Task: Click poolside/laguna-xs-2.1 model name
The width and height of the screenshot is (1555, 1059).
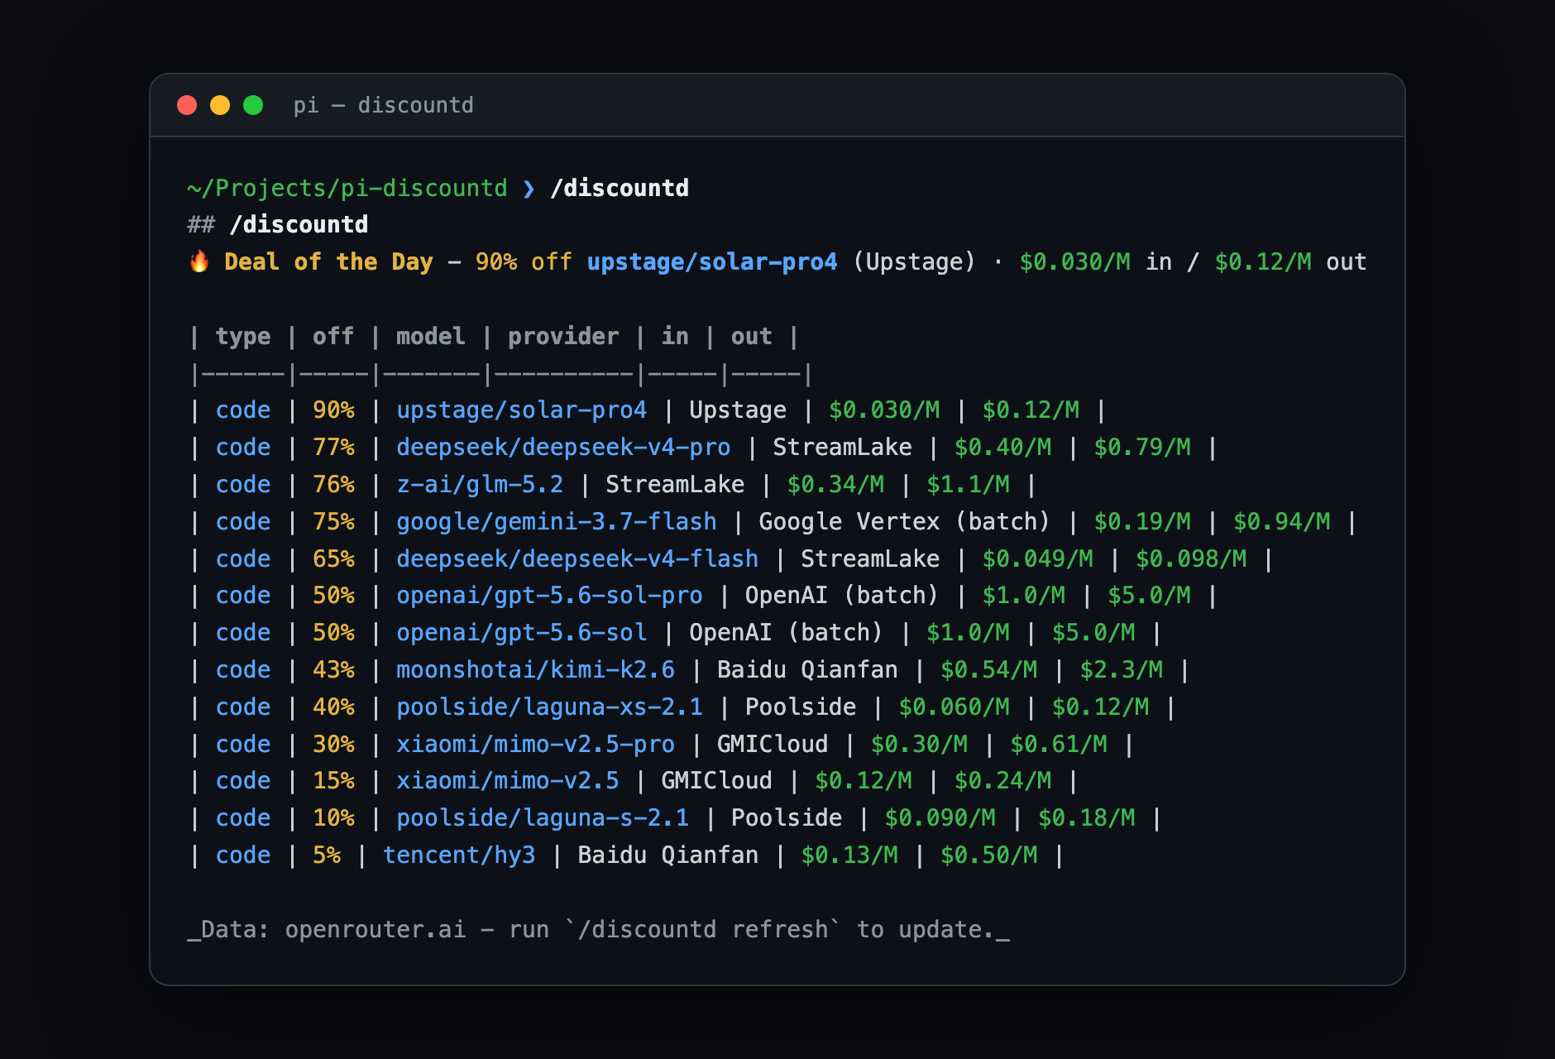Action: click(x=549, y=707)
